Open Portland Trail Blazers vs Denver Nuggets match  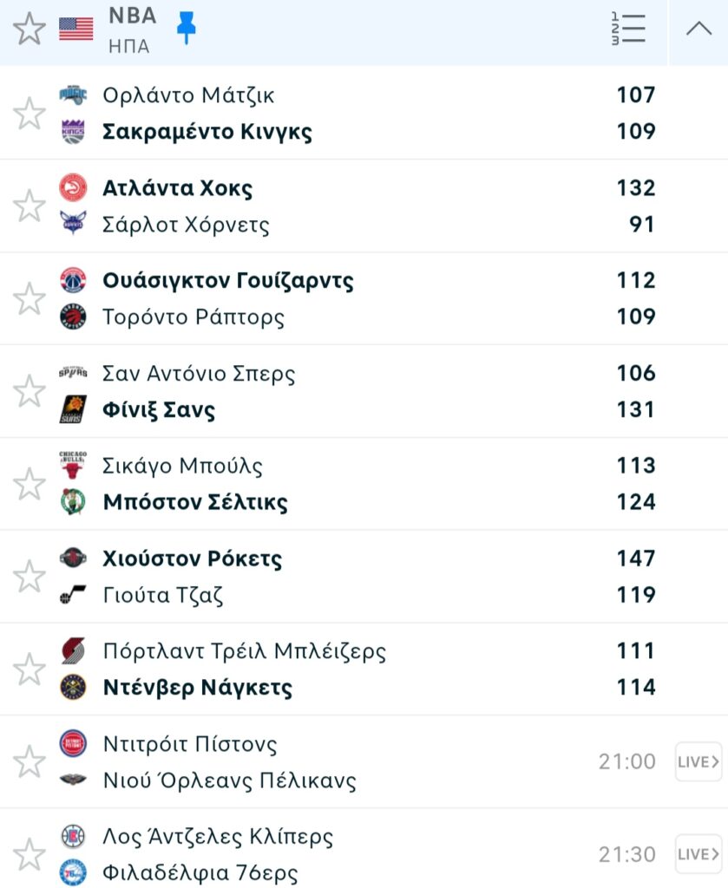(347, 669)
